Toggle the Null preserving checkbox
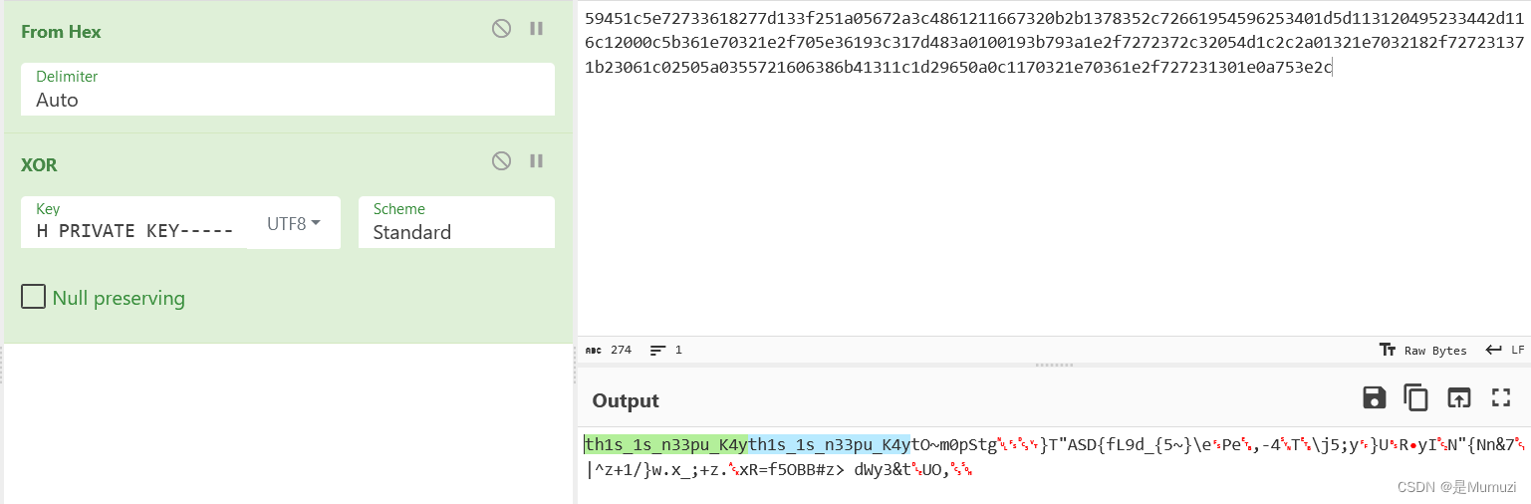The image size is (1531, 504). coord(33,297)
